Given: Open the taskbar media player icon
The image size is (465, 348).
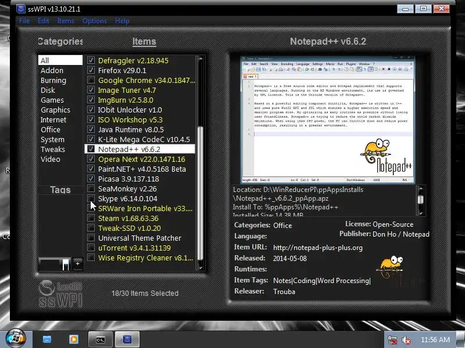Looking at the screenshot, I should [74, 339].
